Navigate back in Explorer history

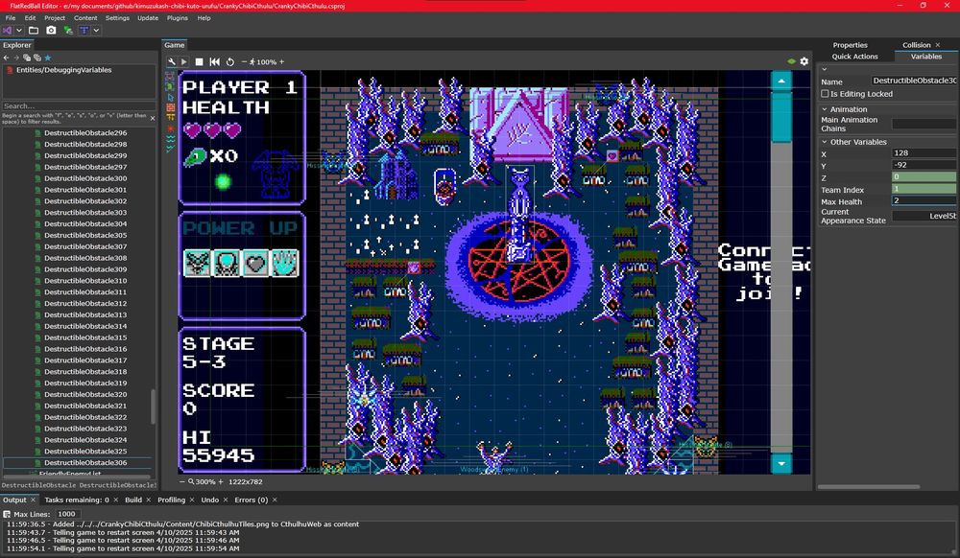[6, 58]
